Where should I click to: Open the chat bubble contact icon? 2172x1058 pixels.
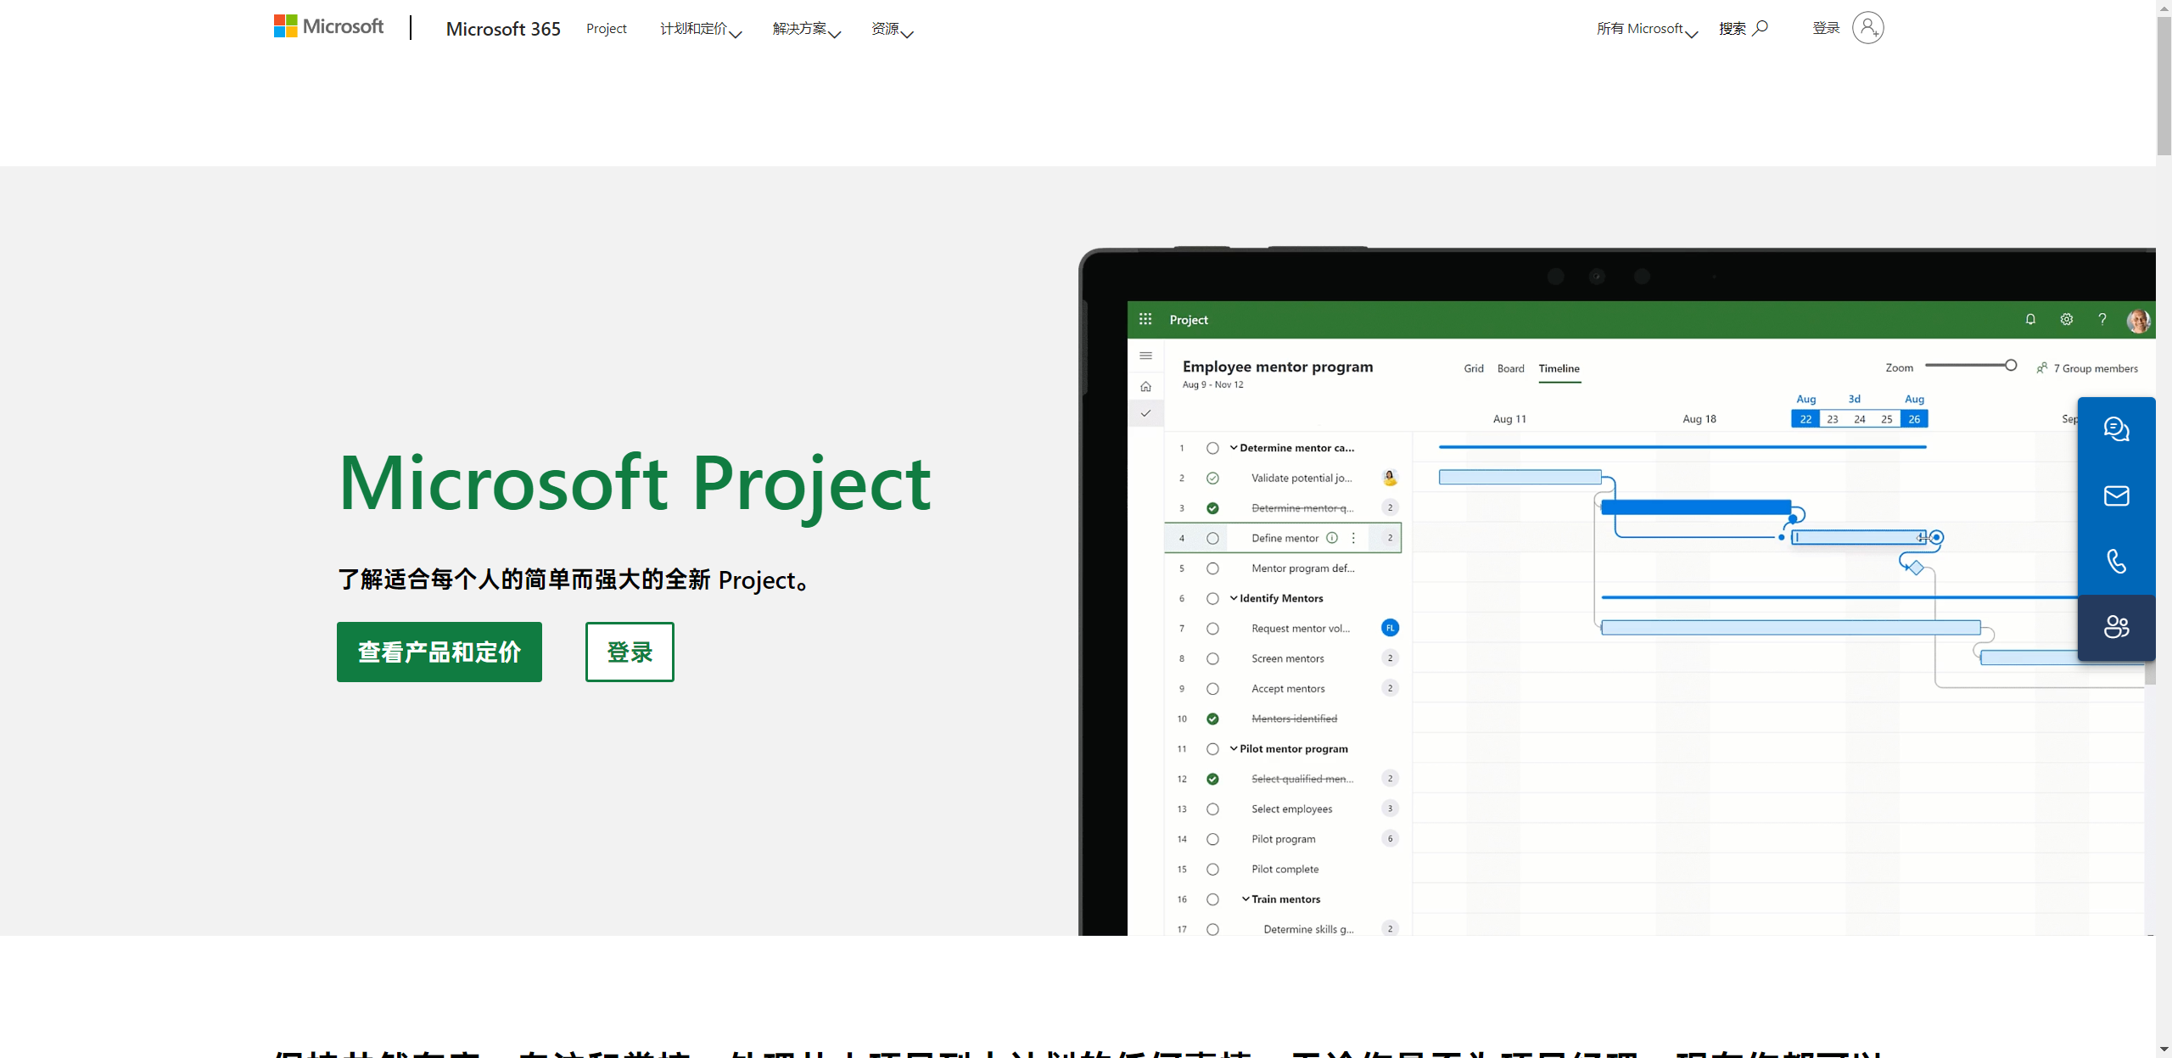coord(2116,429)
